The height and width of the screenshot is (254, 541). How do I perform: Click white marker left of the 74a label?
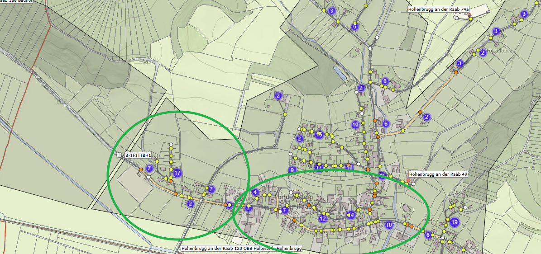pyautogui.click(x=457, y=18)
